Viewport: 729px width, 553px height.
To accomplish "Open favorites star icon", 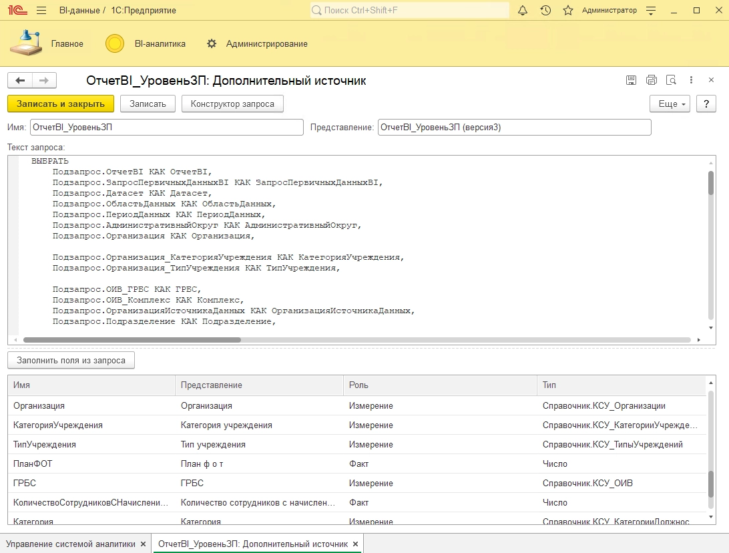I will pos(568,11).
